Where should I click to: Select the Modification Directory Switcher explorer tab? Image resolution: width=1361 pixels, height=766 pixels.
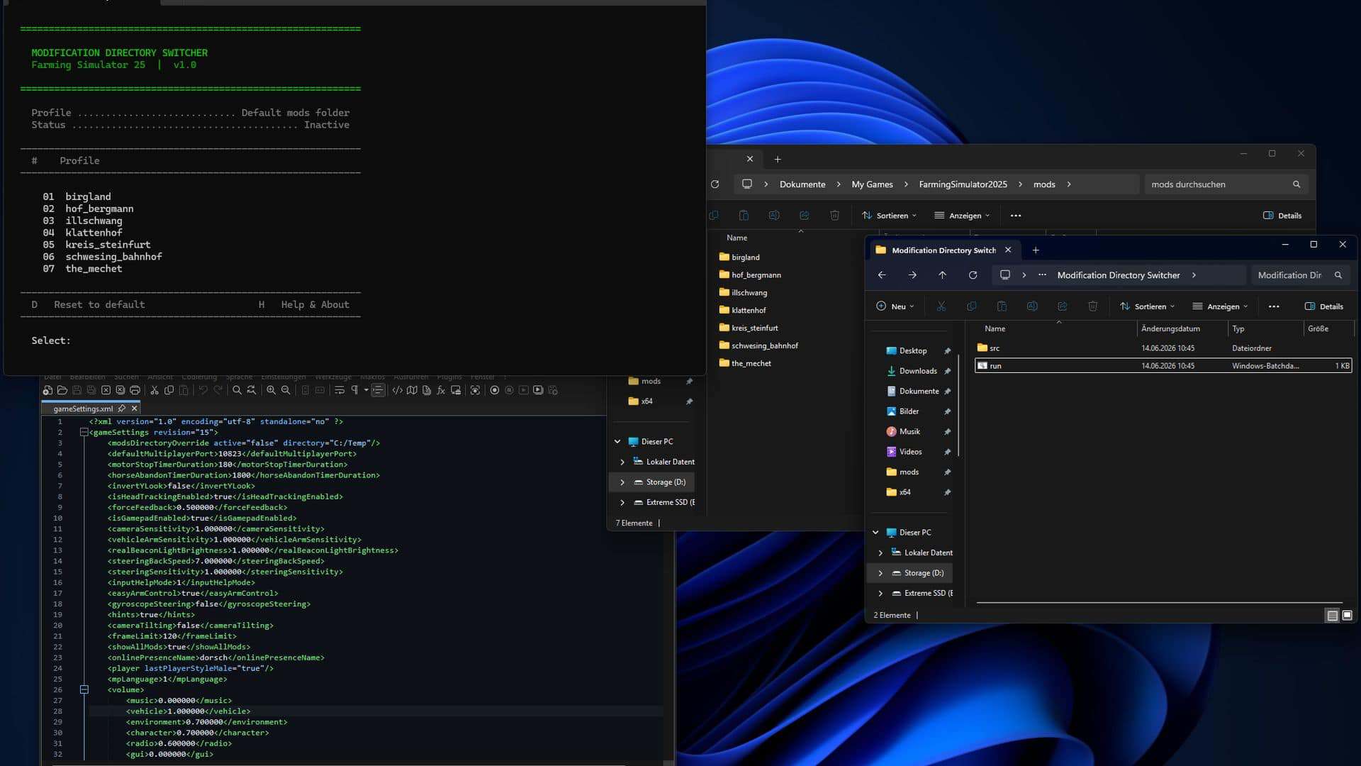tap(943, 250)
